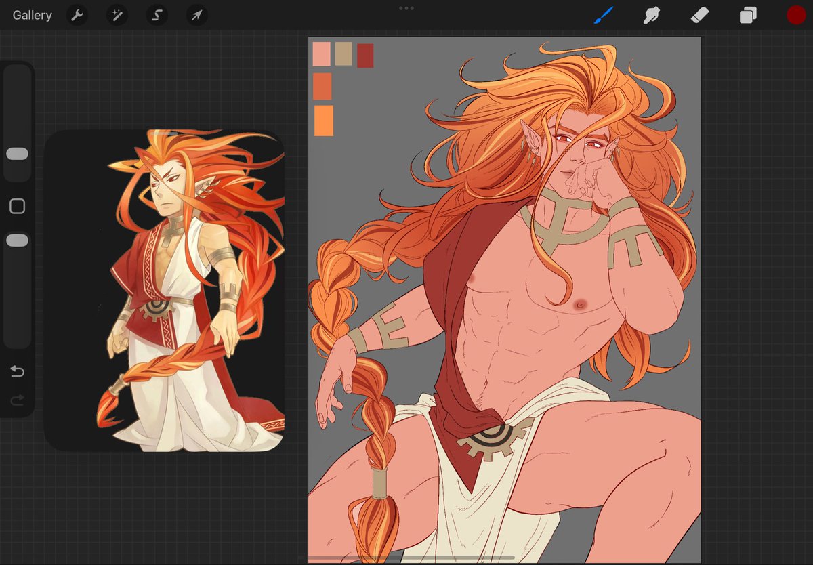This screenshot has width=813, height=565.
Task: Pick the light pink skin palette swatch
Action: coord(321,54)
